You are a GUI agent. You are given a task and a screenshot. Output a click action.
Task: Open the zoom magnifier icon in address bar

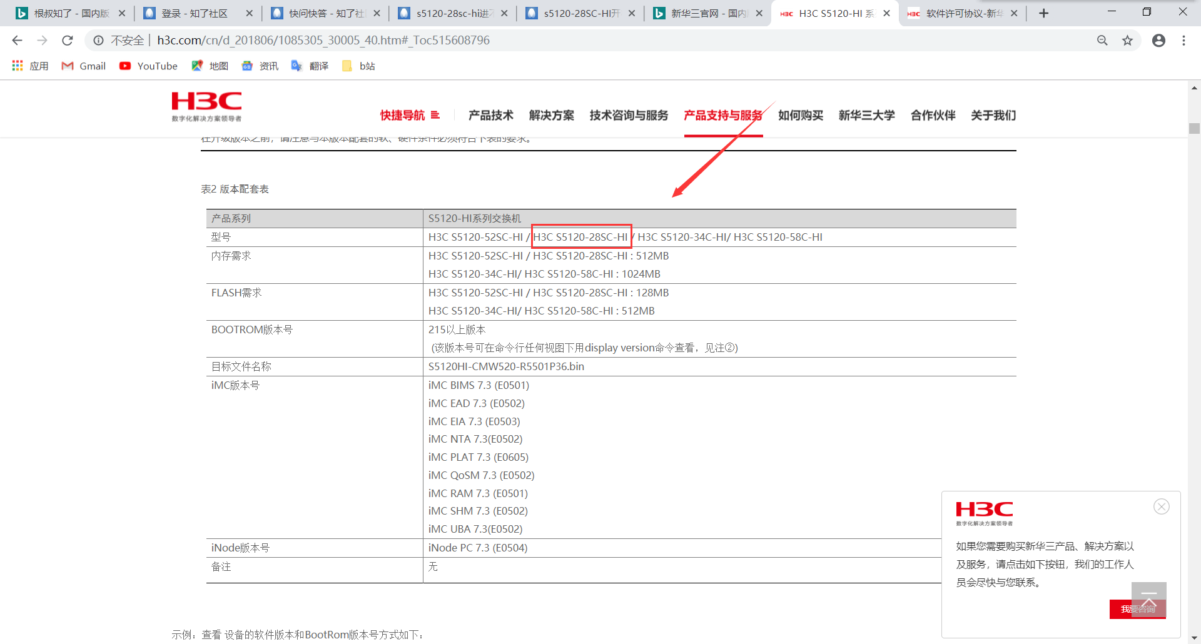(1102, 41)
